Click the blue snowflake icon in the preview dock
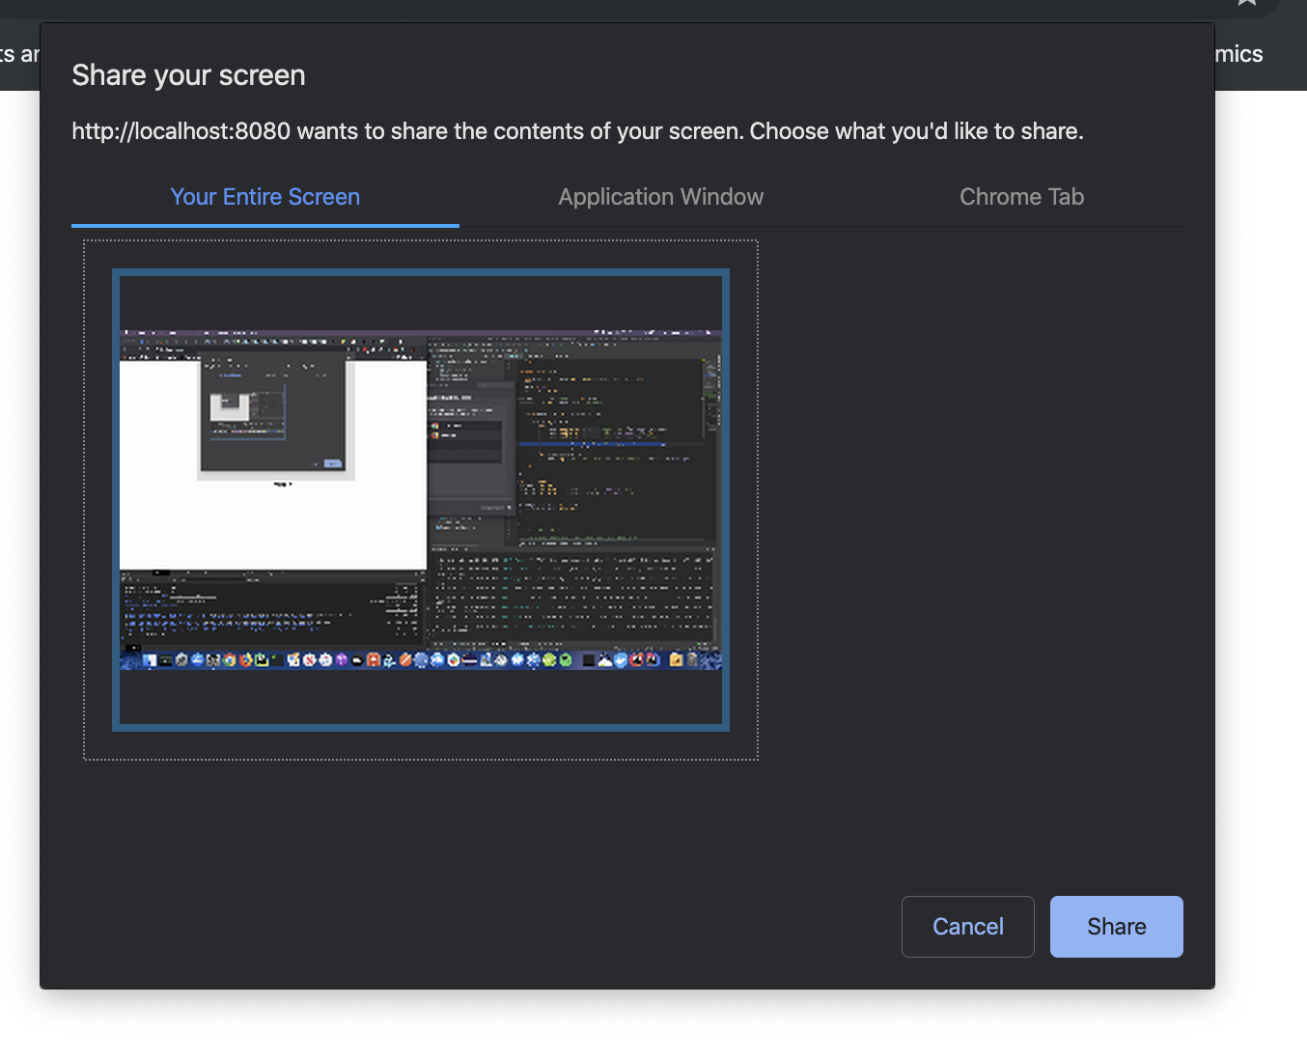Viewport: 1307px width, 1060px height. pyautogui.click(x=516, y=660)
